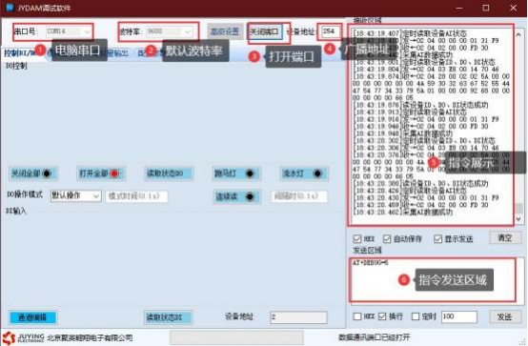Click the 间隔时(0.1s) input field

[x=299, y=196]
